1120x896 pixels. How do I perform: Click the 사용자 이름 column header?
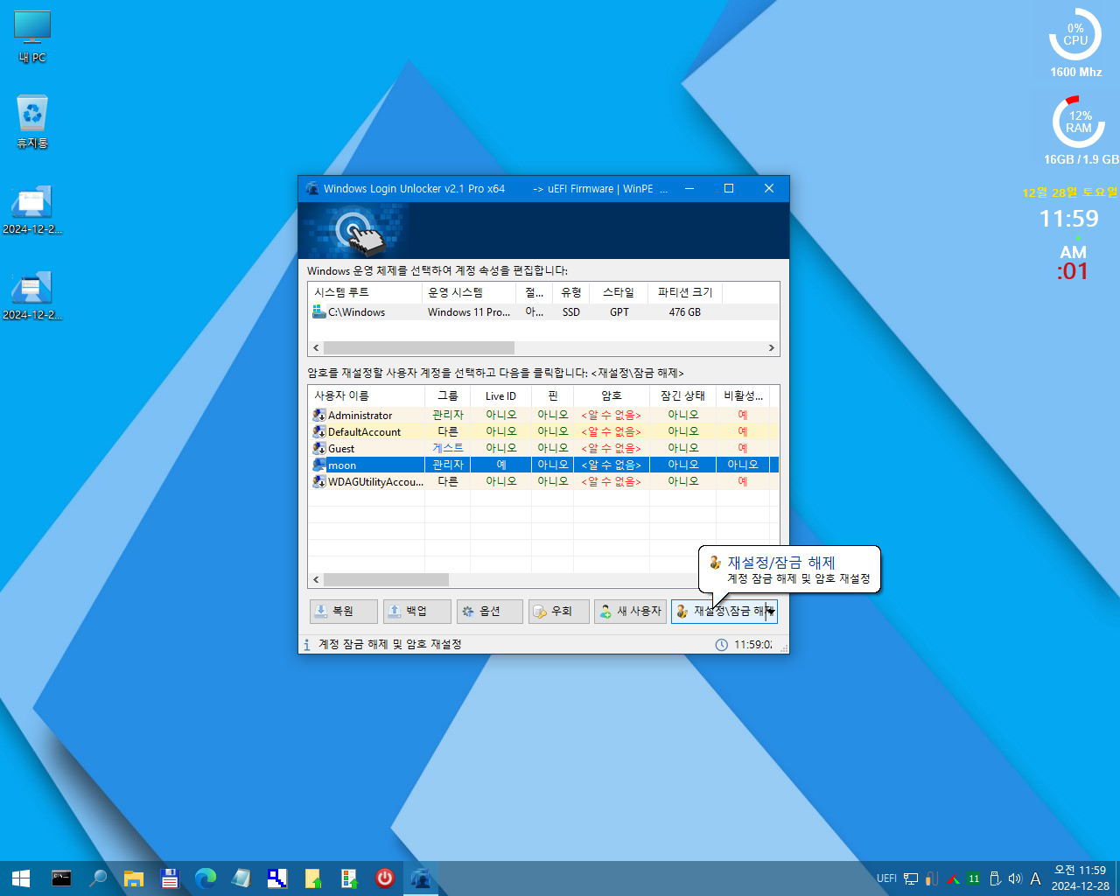[366, 395]
